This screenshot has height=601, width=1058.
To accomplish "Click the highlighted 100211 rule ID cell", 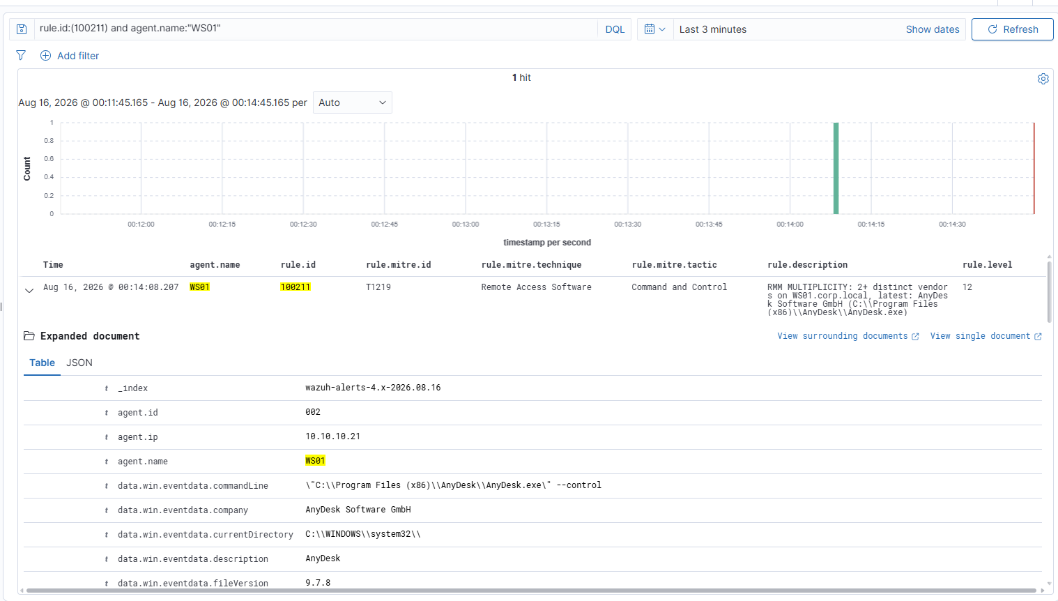I will click(x=296, y=287).
